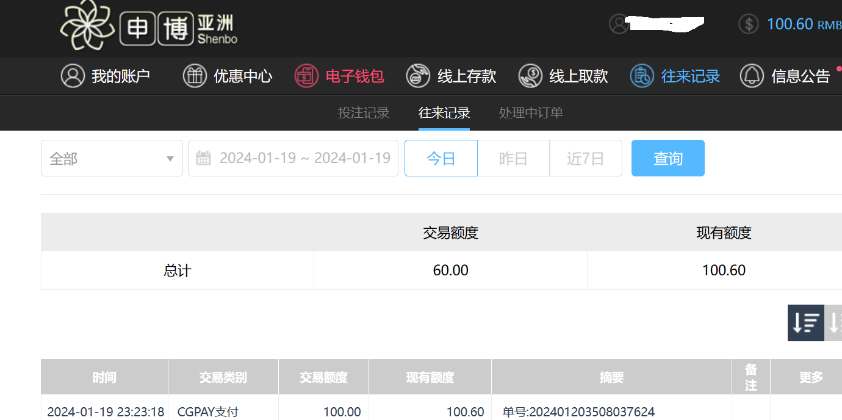The height and width of the screenshot is (420, 842).
Task: Click the 我的账户 person icon
Action: 73,76
